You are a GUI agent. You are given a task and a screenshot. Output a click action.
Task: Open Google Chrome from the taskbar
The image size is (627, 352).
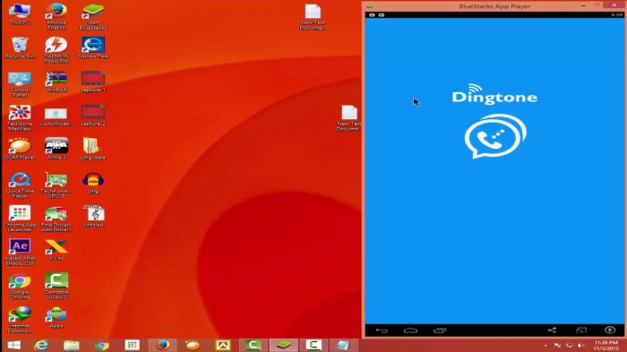pyautogui.click(x=102, y=345)
